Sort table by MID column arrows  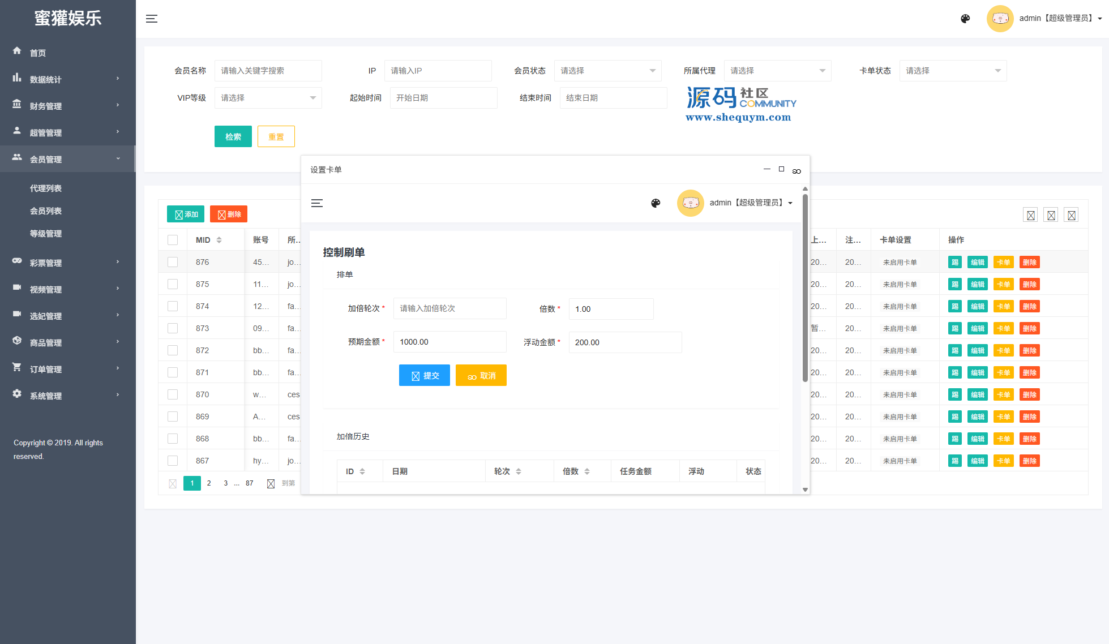(219, 240)
